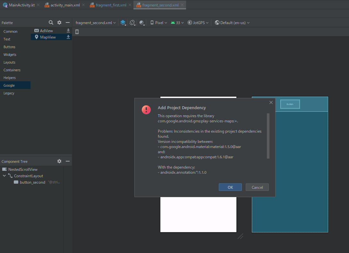349x253 pixels.
Task: Open the Default (en-us) locale dropdown
Action: click(x=232, y=22)
